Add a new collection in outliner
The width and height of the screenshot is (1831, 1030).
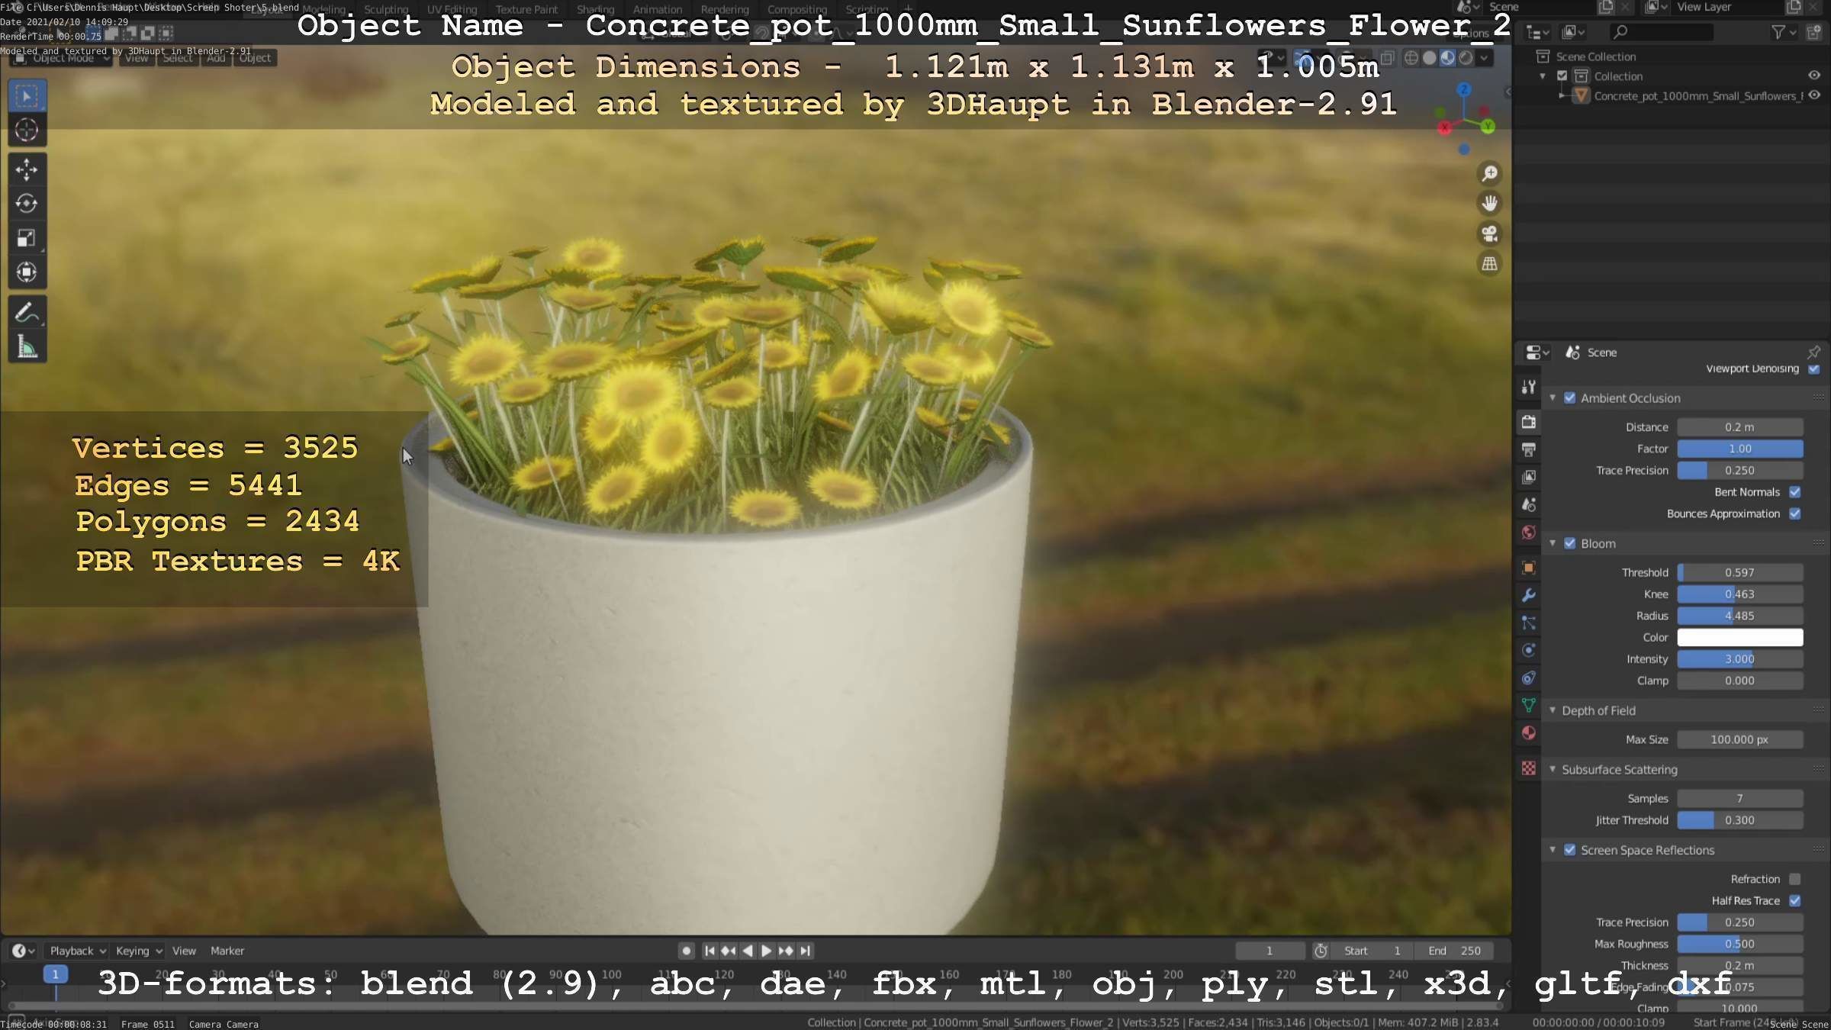click(x=1813, y=32)
